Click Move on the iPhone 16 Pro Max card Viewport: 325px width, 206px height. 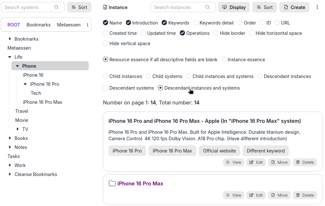279,195
